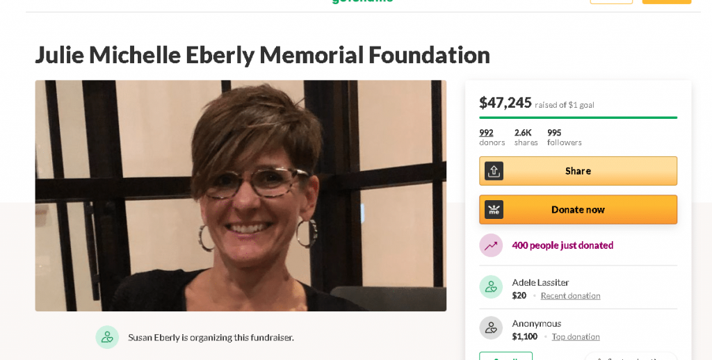712x360 pixels.
Task: Open the Share button
Action: 578,171
